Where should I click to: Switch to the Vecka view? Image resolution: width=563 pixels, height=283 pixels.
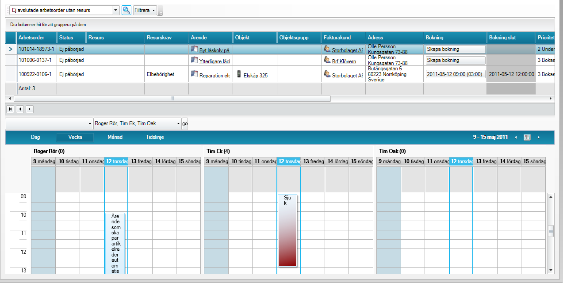(x=75, y=137)
